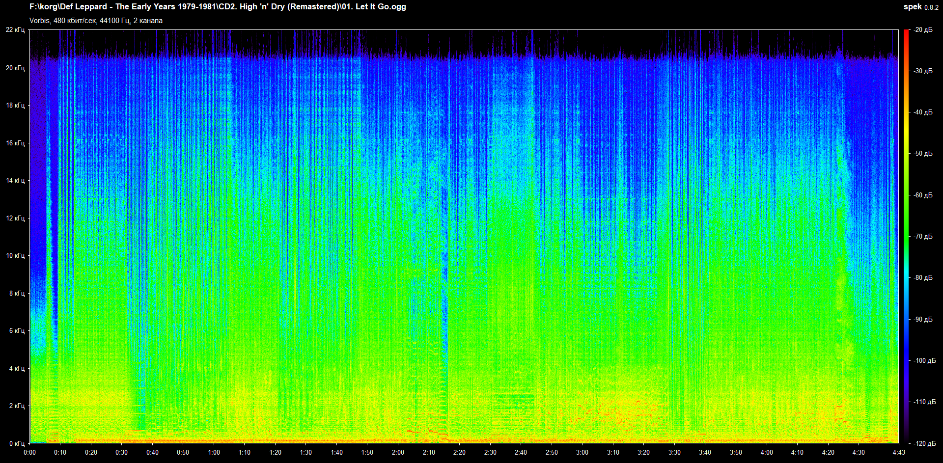The width and height of the screenshot is (943, 463).
Task: Click the 4:00 time axis marker
Action: (x=766, y=452)
